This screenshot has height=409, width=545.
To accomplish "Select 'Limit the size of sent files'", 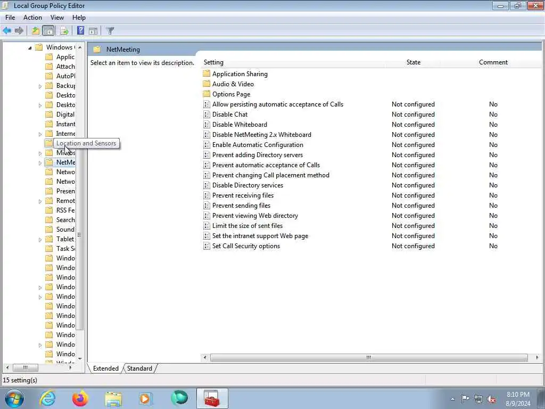I will [247, 226].
